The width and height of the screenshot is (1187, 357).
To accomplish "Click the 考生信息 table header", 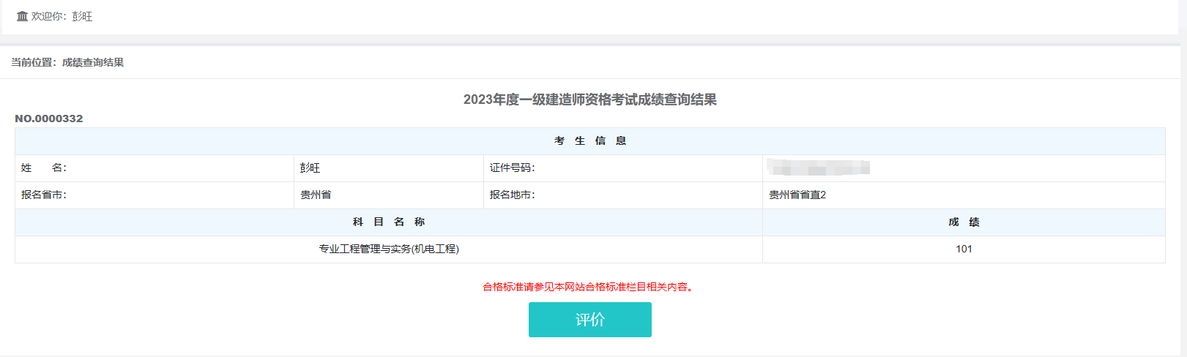I will click(589, 141).
